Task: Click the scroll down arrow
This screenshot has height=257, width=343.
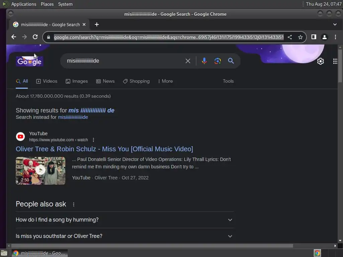Action: tap(340, 241)
